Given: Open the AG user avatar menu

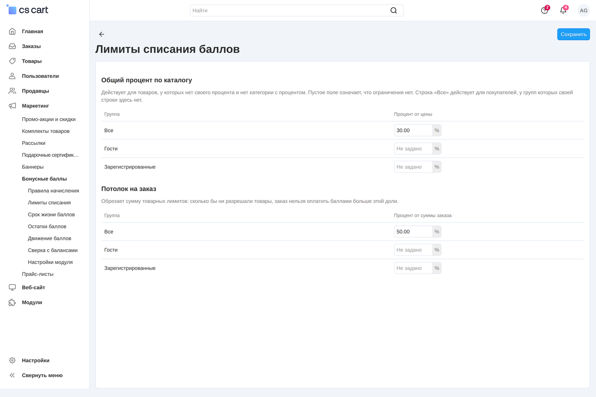Looking at the screenshot, I should (x=584, y=10).
